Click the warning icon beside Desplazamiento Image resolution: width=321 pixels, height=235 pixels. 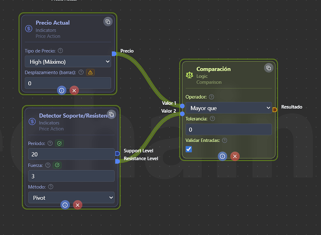coord(90,72)
